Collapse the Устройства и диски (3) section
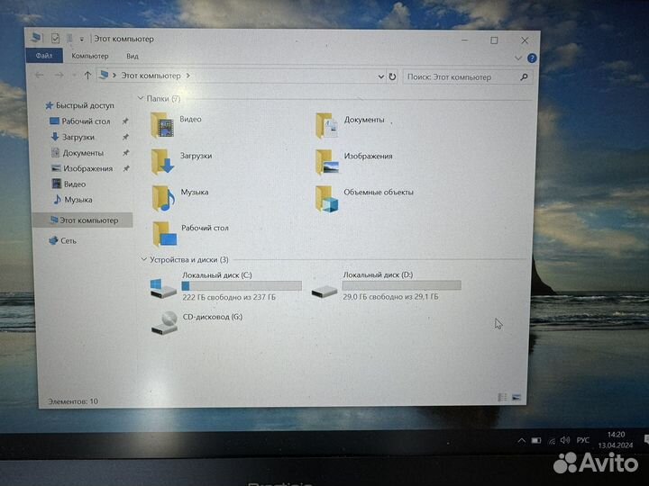The height and width of the screenshot is (486, 649). tap(143, 259)
